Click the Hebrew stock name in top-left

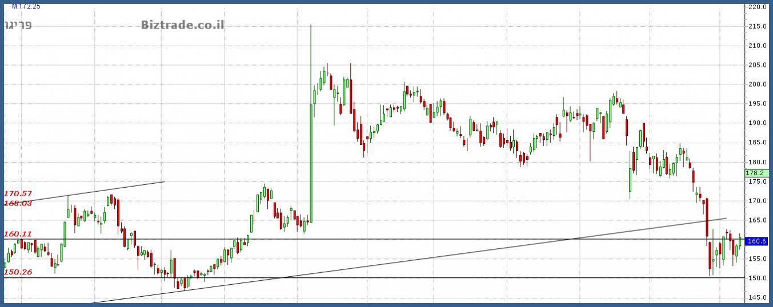pos(18,25)
